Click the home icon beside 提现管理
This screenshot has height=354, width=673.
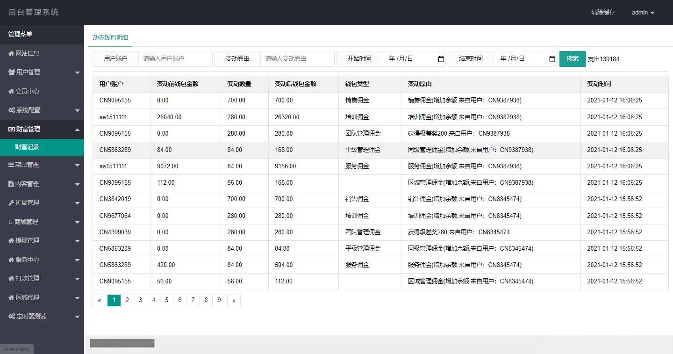tap(11, 240)
